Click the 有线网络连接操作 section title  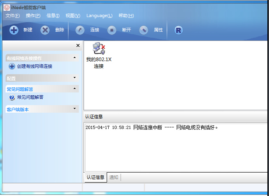[x=24, y=58]
